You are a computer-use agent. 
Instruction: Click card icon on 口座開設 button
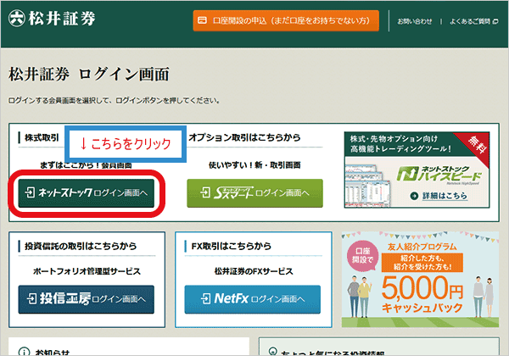point(202,20)
